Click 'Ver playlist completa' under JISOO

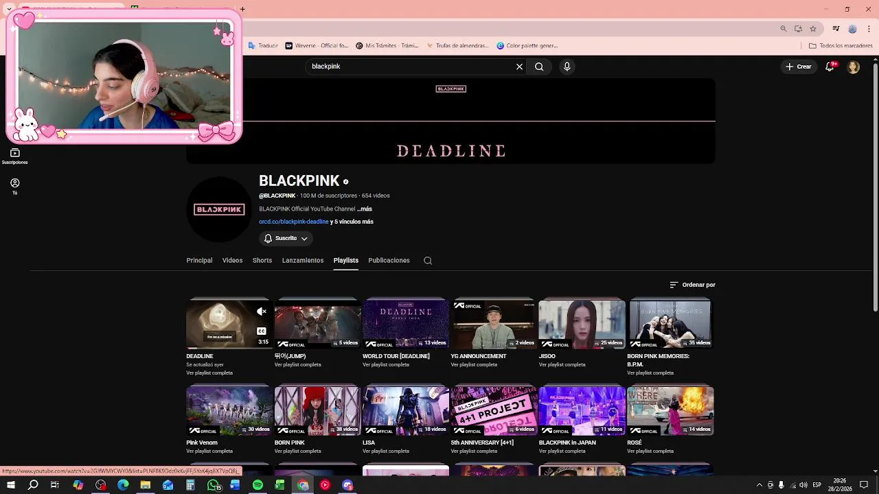coord(562,365)
